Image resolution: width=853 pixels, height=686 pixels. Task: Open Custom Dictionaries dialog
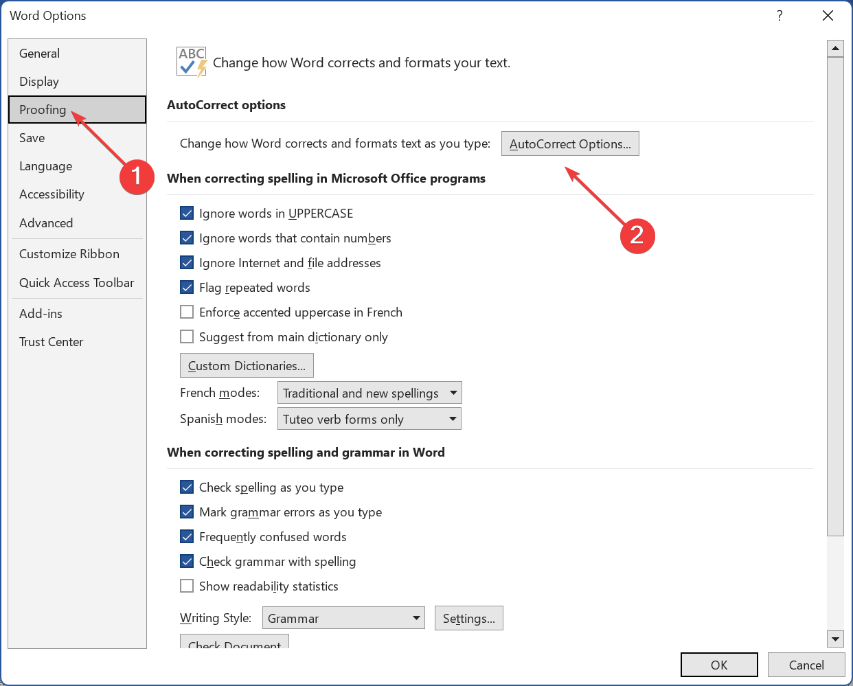[x=247, y=365]
